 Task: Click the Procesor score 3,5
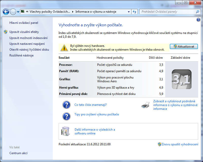[161, 65]
